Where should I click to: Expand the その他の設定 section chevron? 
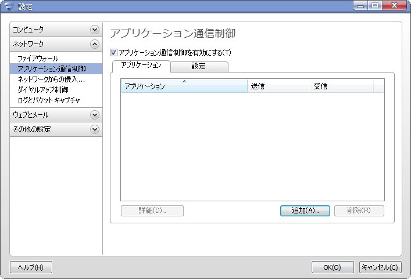[94, 129]
